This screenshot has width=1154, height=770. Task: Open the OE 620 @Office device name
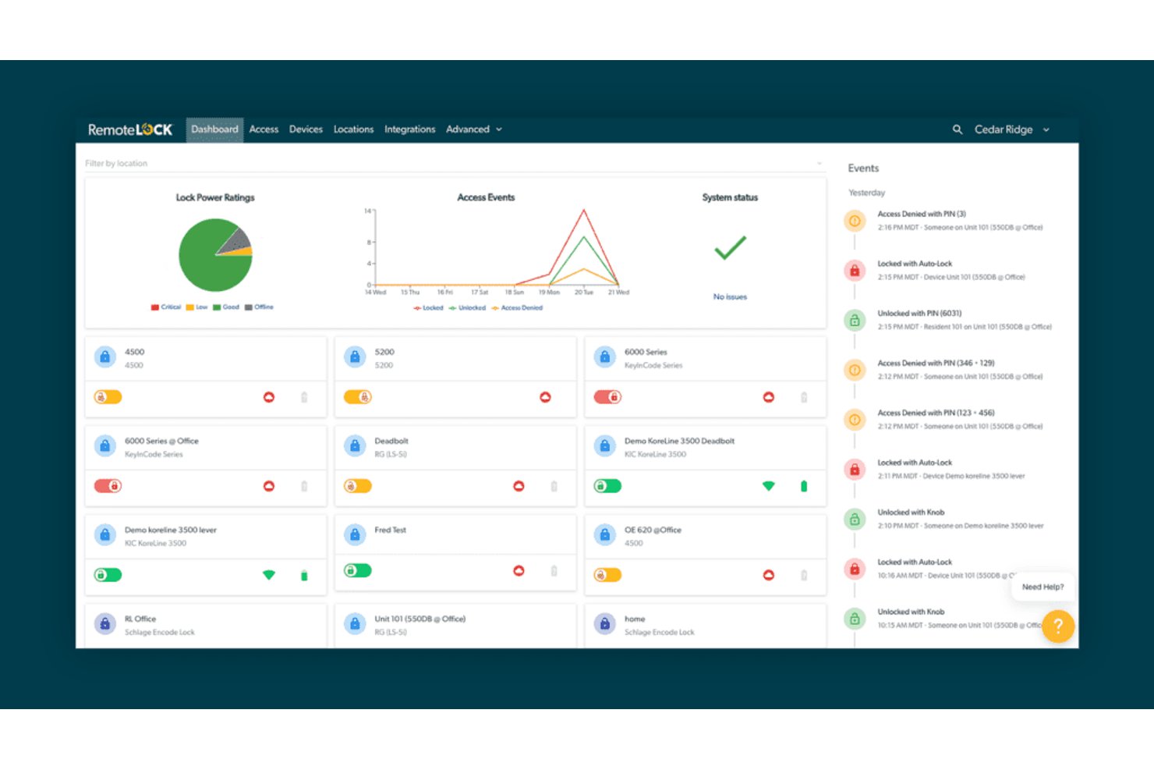point(653,530)
